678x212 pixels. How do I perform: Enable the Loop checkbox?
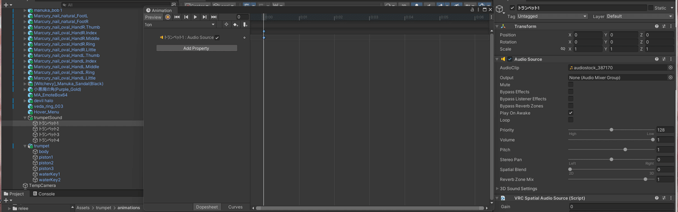tap(571, 120)
